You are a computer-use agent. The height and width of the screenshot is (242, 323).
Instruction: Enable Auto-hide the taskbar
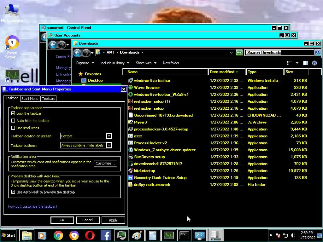click(x=13, y=121)
